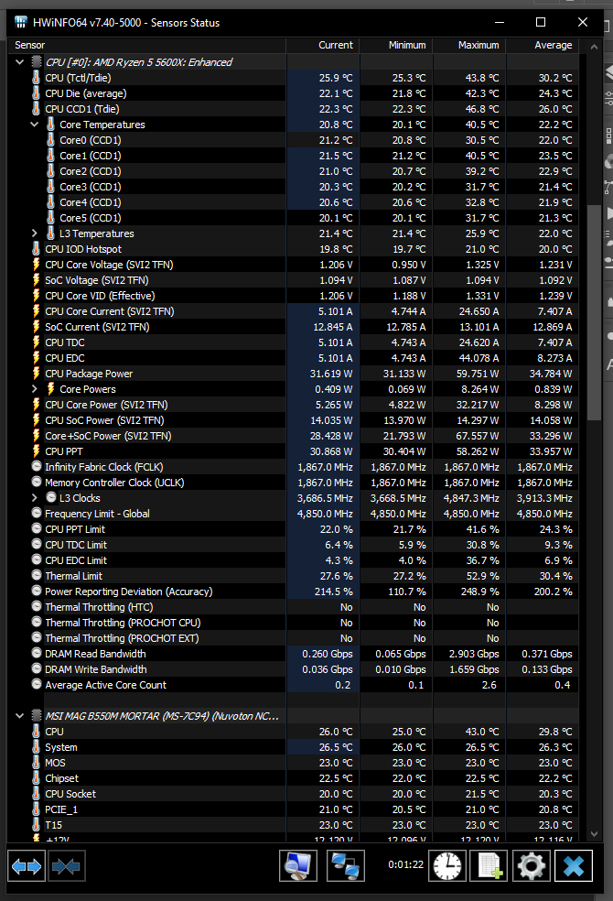Collapse the CPU [#0] AMD Ryzen 5 5600X group
The height and width of the screenshot is (901, 613).
tap(19, 61)
